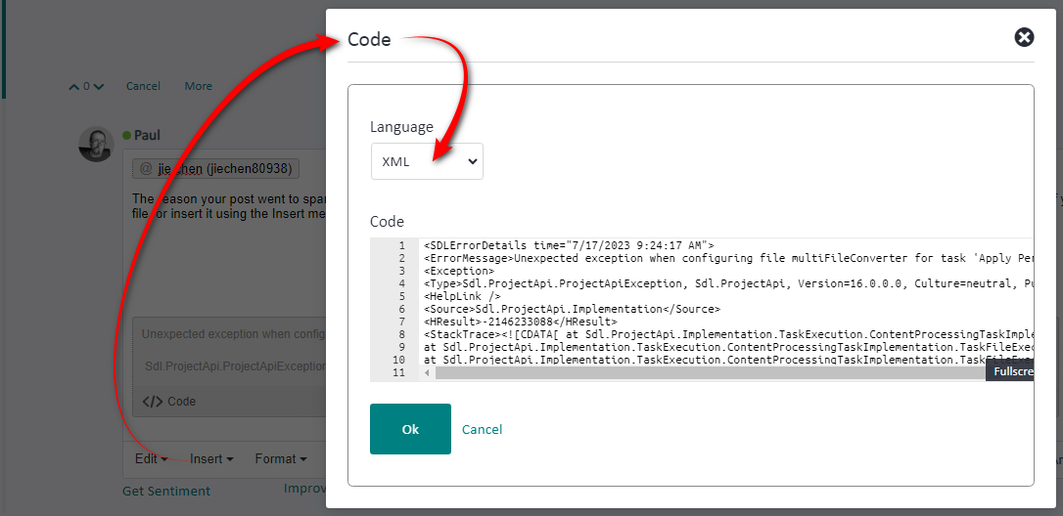Click Ok to insert the code
The image size is (1063, 516).
pos(410,429)
